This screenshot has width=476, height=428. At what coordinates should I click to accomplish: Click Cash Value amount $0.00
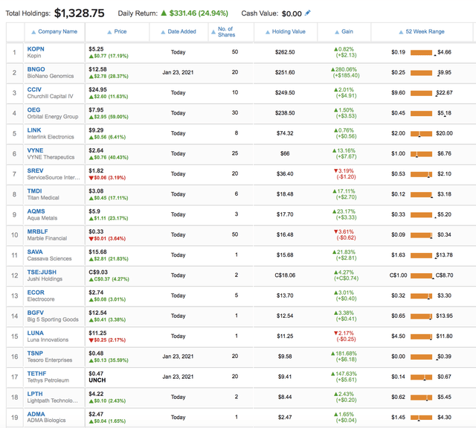(292, 13)
